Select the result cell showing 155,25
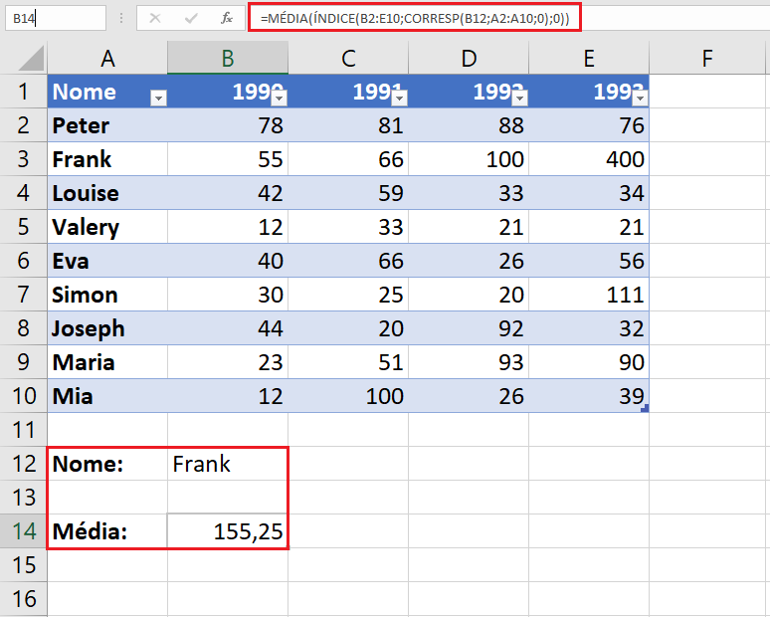 pyautogui.click(x=228, y=531)
